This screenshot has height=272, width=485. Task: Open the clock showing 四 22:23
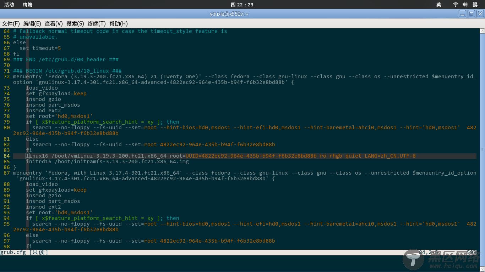[242, 5]
